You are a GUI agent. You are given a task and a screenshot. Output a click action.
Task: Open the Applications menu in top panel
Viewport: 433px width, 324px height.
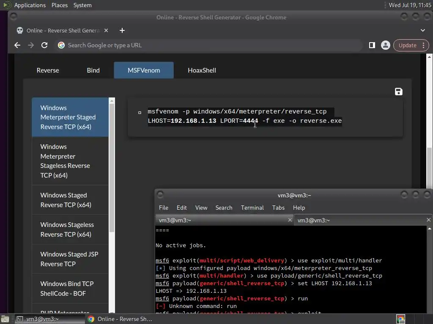(x=30, y=5)
